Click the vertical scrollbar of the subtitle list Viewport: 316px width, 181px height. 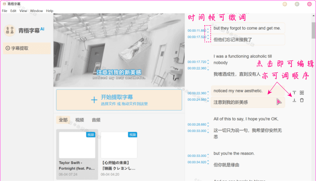tap(314, 30)
